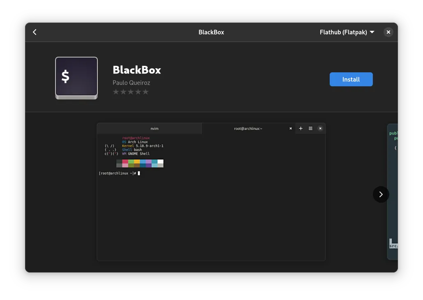Select the root@archlinux:~ tab
Screen dimensions: 423x300
pyautogui.click(x=247, y=128)
